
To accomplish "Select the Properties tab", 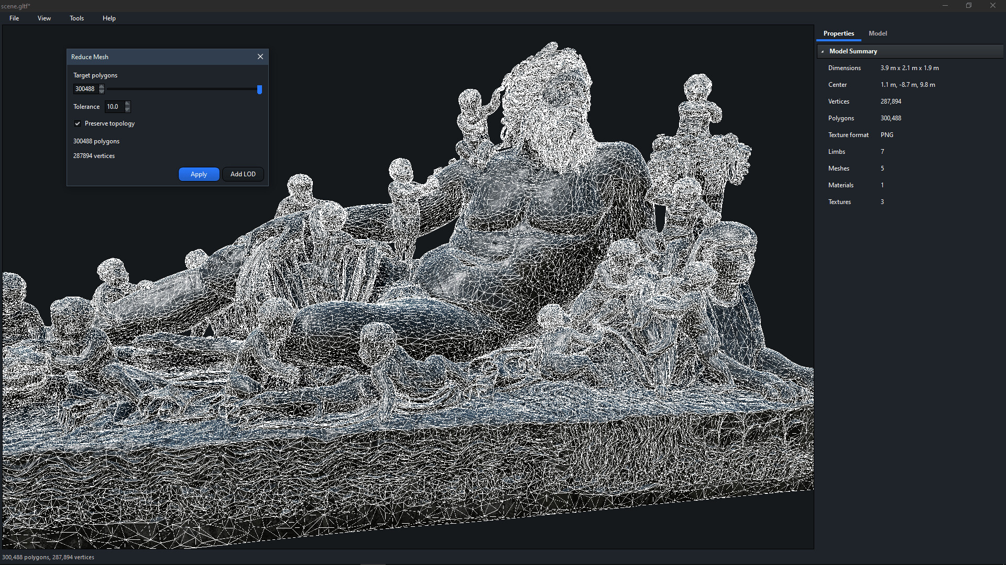I will point(838,33).
